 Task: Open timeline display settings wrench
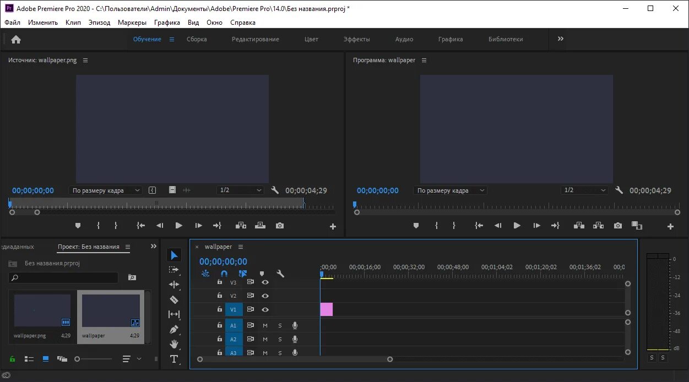280,274
